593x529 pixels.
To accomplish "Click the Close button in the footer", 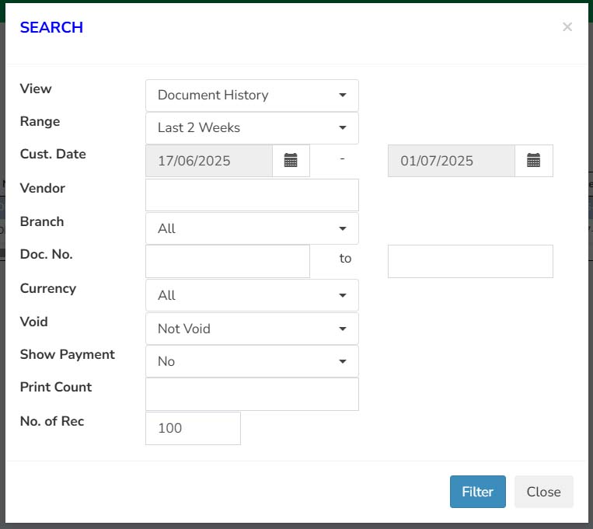I will click(544, 492).
